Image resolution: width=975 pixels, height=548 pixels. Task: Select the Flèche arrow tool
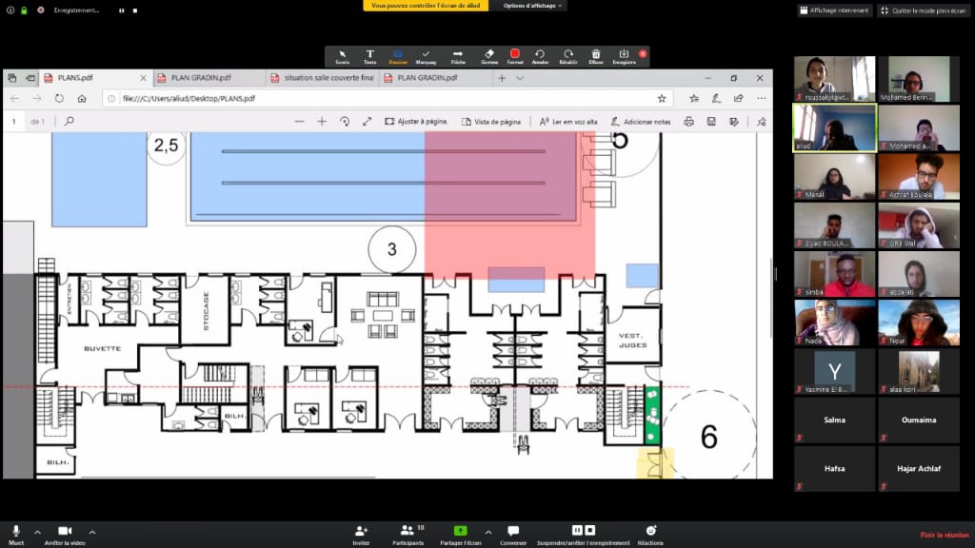(457, 56)
